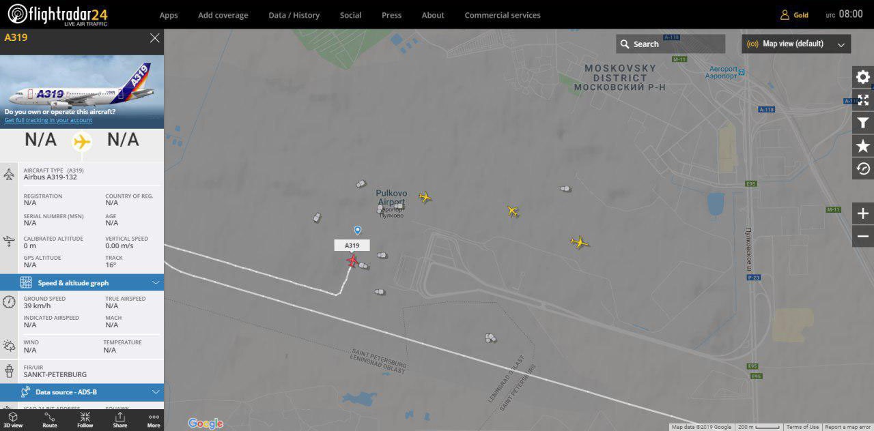Click the flight Search field
This screenshot has width=874, height=431.
[671, 44]
